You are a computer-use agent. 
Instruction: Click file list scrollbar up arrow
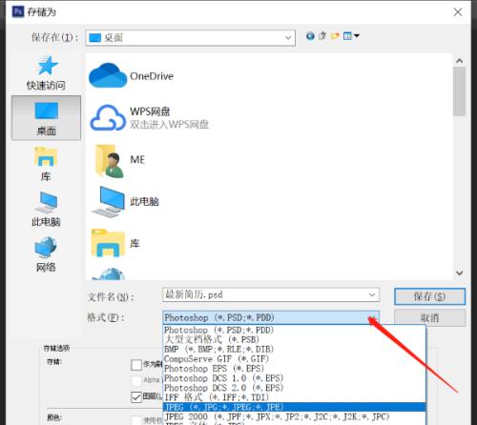click(460, 61)
